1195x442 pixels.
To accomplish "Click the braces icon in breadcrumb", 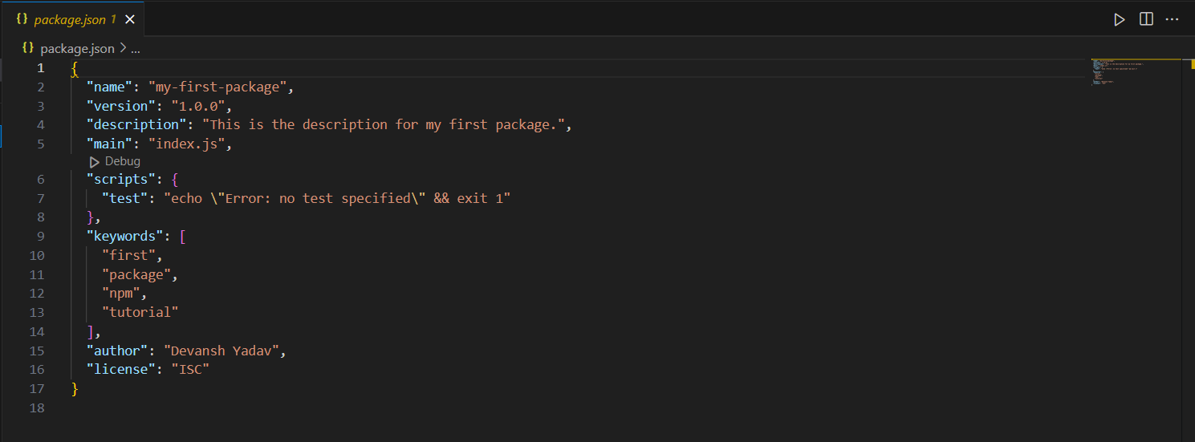I will pyautogui.click(x=28, y=48).
